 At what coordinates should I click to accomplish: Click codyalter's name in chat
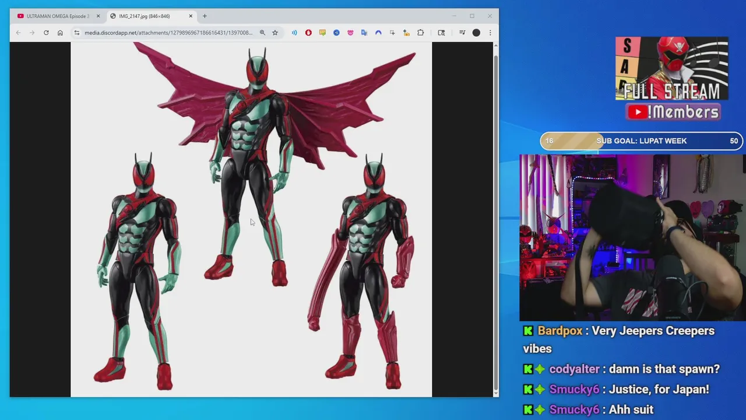tap(574, 369)
